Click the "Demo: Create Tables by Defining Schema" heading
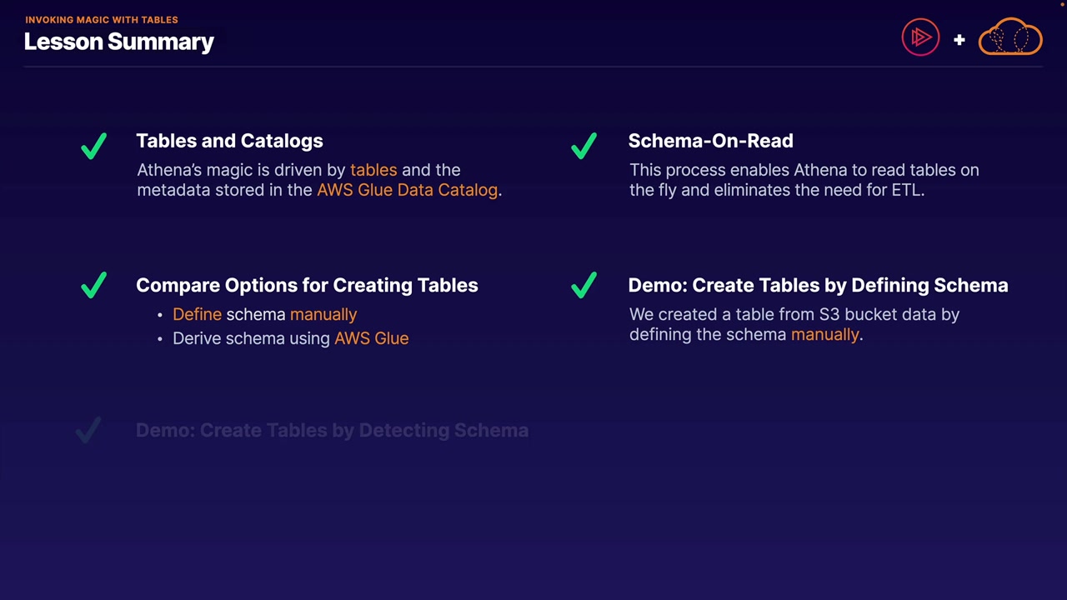This screenshot has width=1067, height=600. click(818, 285)
